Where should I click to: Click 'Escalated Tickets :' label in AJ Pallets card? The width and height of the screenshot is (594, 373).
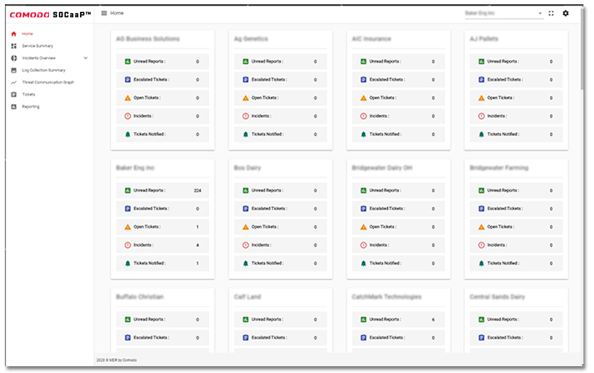click(505, 79)
